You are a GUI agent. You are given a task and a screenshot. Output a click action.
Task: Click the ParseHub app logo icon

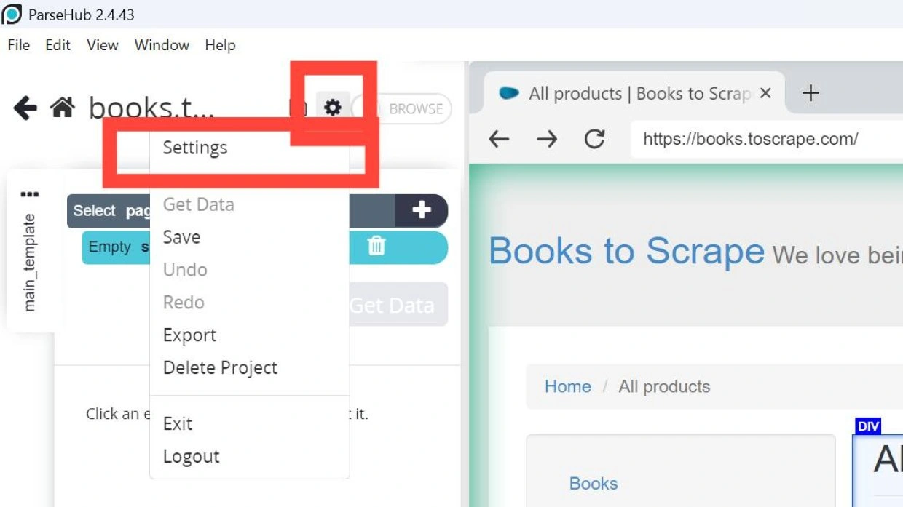[x=12, y=14]
